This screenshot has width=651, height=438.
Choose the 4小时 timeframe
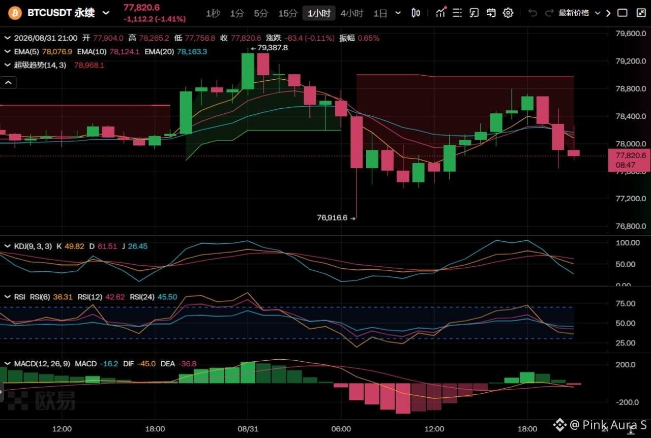[x=352, y=13]
